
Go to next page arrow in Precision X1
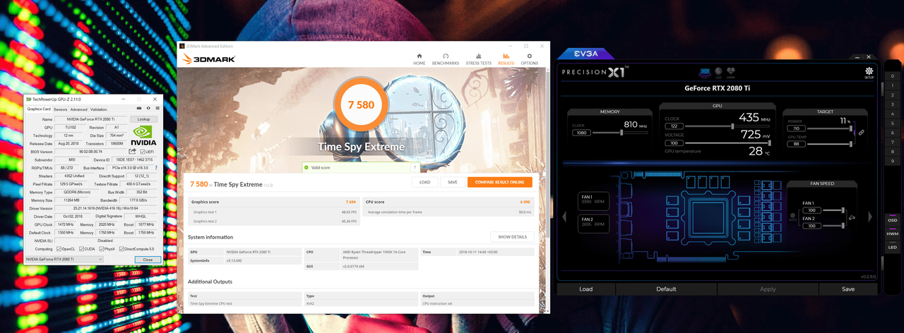870,217
